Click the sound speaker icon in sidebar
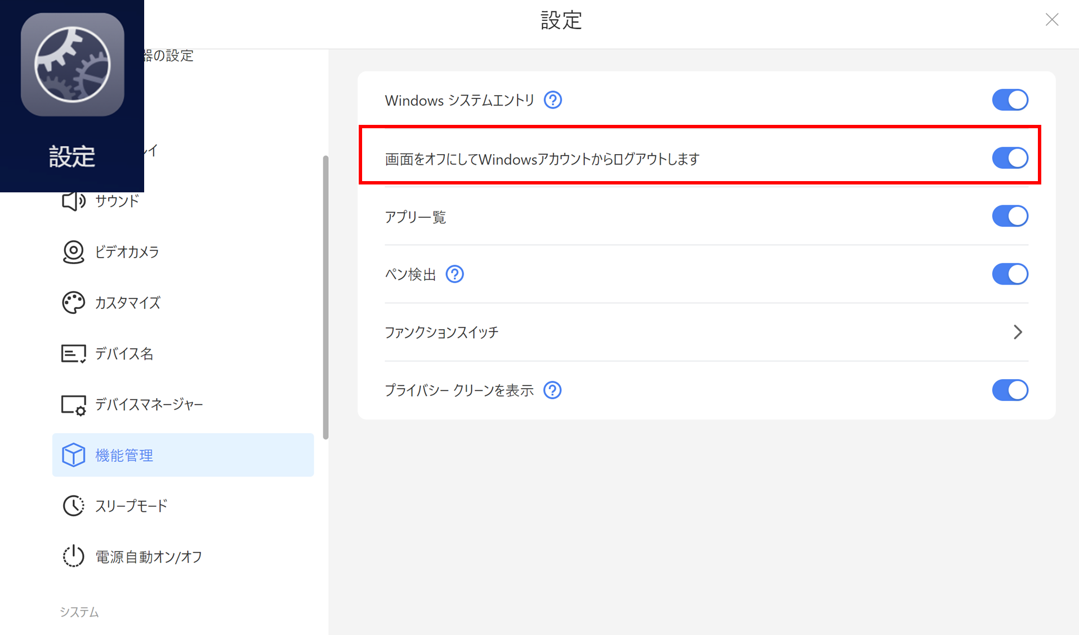Image resolution: width=1079 pixels, height=635 pixels. [x=73, y=201]
